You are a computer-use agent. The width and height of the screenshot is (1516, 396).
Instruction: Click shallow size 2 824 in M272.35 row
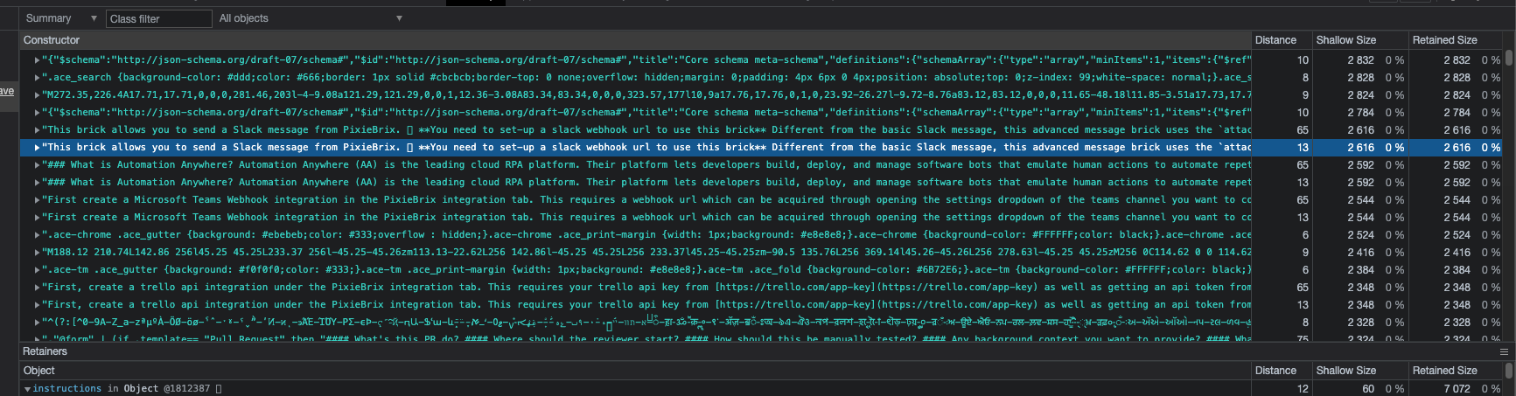[1360, 95]
